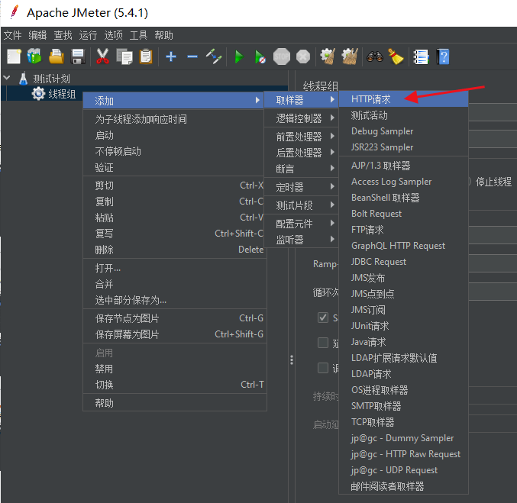This screenshot has width=517, height=503.
Task: Expand the 后置处理器 submenu
Action: (302, 153)
